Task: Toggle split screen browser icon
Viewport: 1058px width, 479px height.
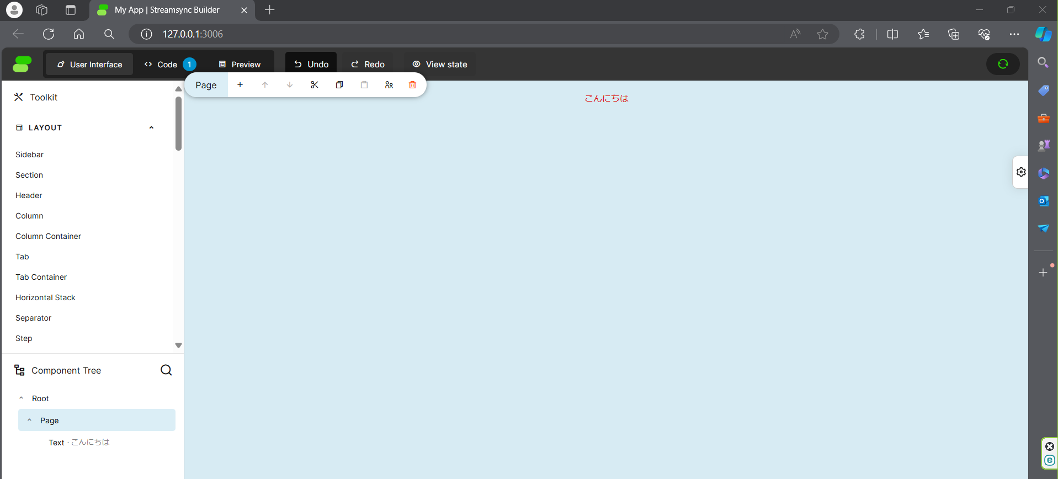Action: 892,34
